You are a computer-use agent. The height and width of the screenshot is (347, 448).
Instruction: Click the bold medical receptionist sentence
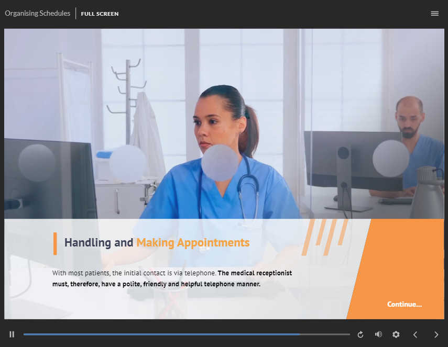pos(172,278)
